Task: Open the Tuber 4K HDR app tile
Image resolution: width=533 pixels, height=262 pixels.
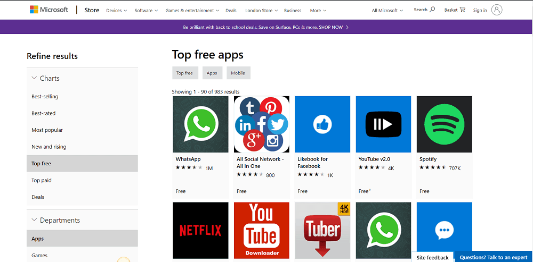Action: 322,231
